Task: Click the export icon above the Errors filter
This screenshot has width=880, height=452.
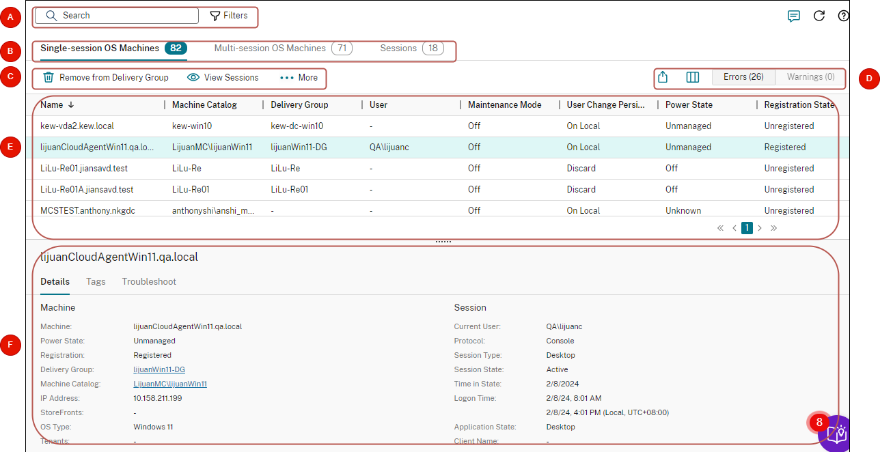Action: click(x=662, y=76)
